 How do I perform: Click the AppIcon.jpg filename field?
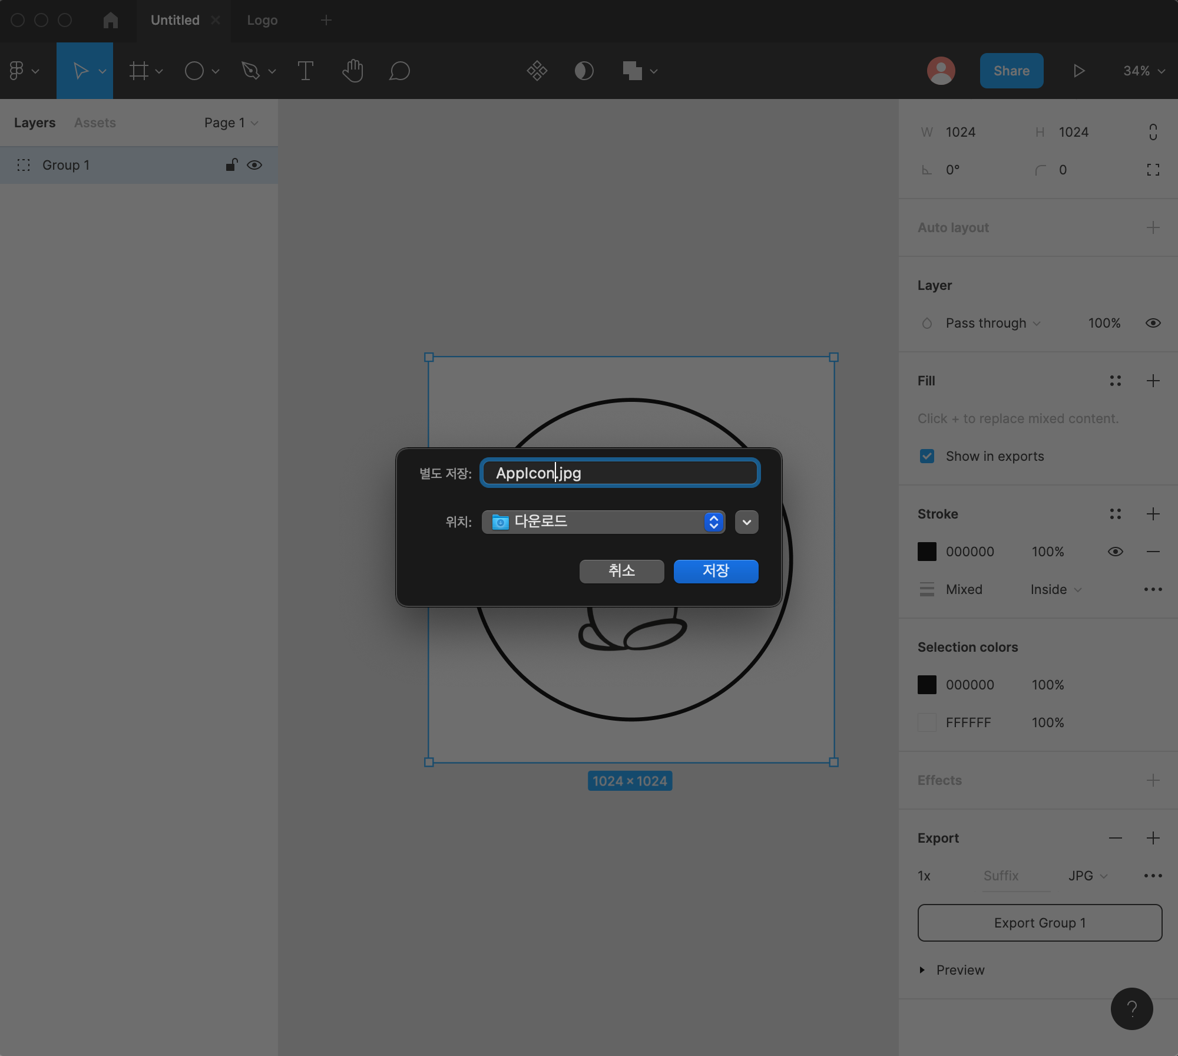pyautogui.click(x=620, y=473)
